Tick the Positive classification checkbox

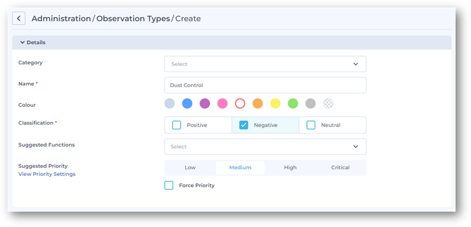point(176,125)
